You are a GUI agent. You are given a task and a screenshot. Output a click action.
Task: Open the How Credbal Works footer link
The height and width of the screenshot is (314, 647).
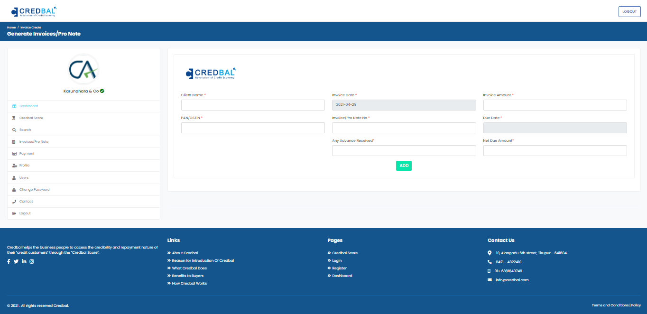pos(189,283)
